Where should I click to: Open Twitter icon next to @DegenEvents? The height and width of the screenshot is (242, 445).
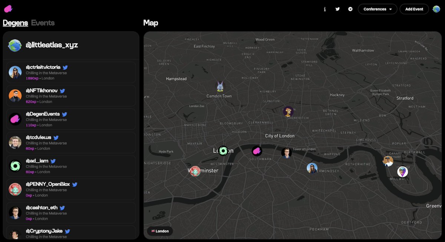[65, 114]
